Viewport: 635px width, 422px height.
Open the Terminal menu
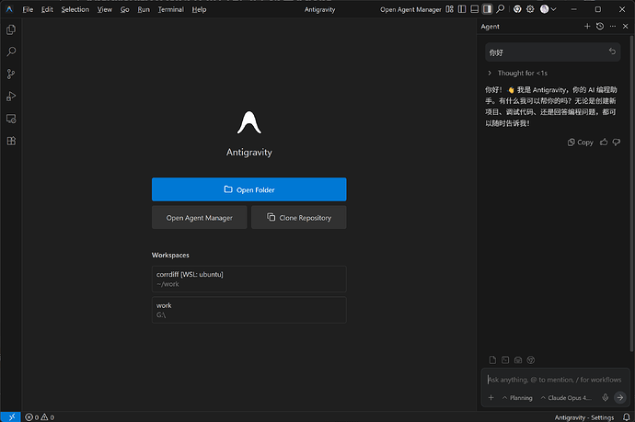[170, 9]
